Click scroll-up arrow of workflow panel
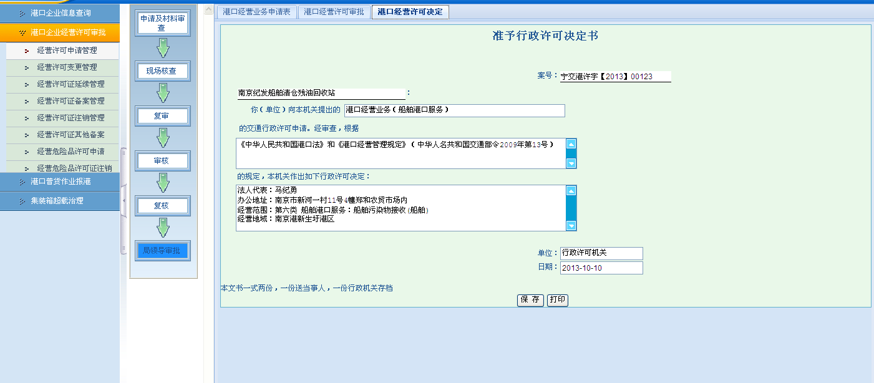This screenshot has width=874, height=383. click(208, 10)
